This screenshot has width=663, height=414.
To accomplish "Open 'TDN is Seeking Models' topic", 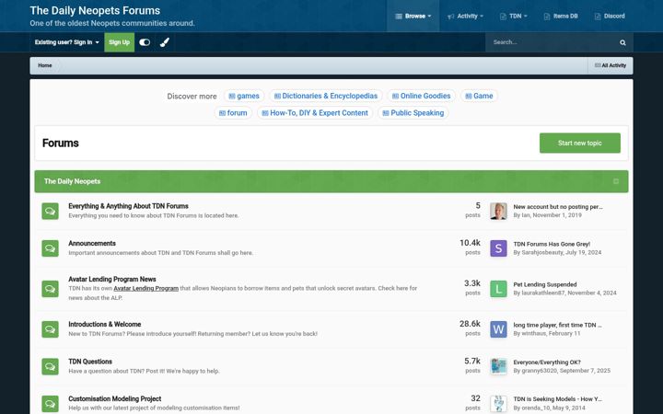I will (557, 399).
